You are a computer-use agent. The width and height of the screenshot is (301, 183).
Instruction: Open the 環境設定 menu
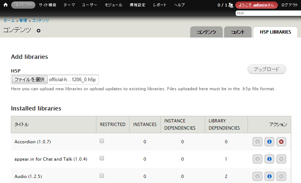[x=138, y=5]
